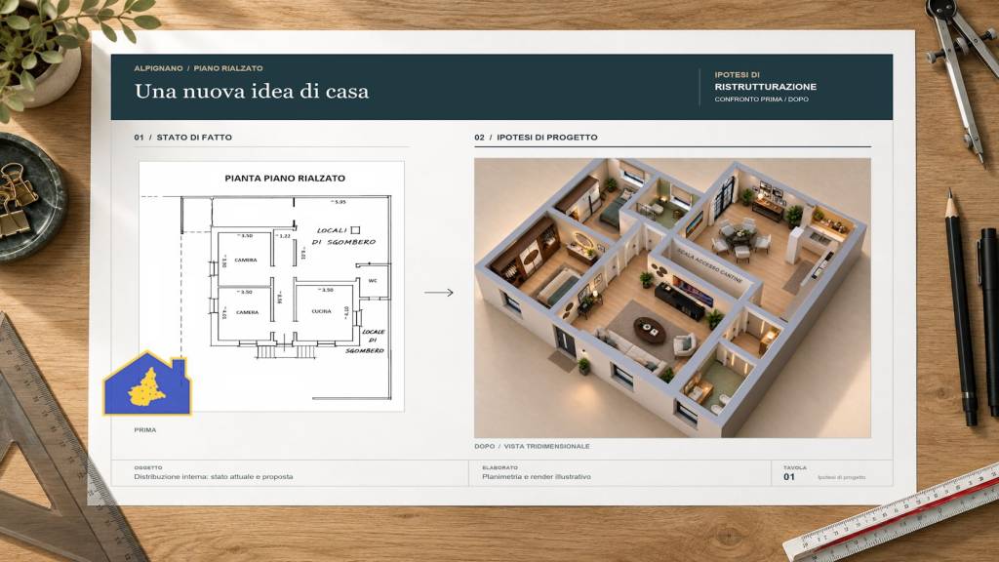Viewport: 999px width, 562px height.
Task: Select the 'DOPO / VISTA TRIDIMENSIONALE' caption
Action: (x=532, y=447)
